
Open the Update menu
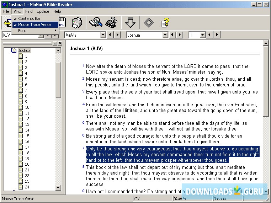tap(43, 11)
